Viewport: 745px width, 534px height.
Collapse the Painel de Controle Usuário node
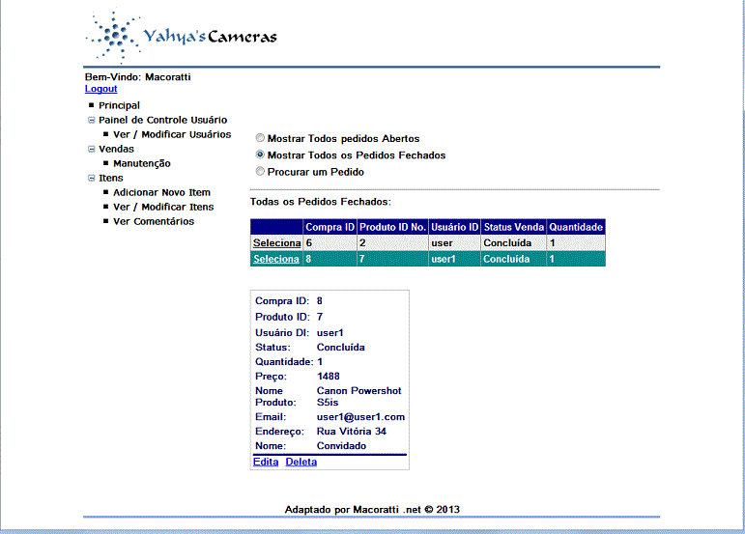(x=91, y=121)
